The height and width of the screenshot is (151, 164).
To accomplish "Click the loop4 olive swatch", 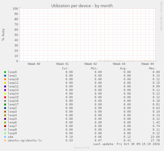I will coord(5,115).
